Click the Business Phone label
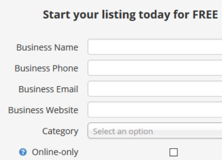222x160 pixels. click(x=46, y=68)
